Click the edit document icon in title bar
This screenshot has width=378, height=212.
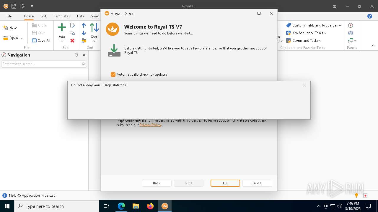22,6
